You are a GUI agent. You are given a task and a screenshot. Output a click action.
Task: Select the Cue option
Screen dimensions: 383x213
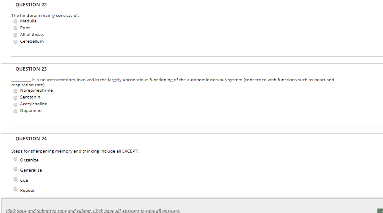(15, 179)
